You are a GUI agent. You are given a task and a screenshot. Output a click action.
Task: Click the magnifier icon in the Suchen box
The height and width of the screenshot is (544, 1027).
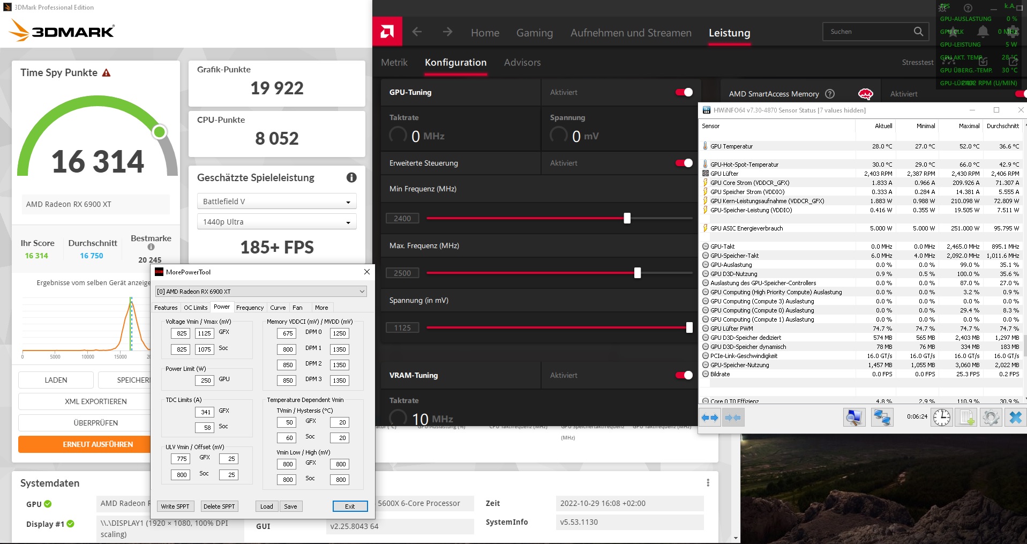tap(918, 32)
